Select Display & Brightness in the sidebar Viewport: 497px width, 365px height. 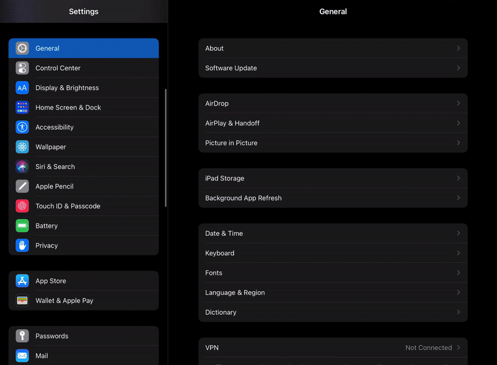pyautogui.click(x=84, y=88)
